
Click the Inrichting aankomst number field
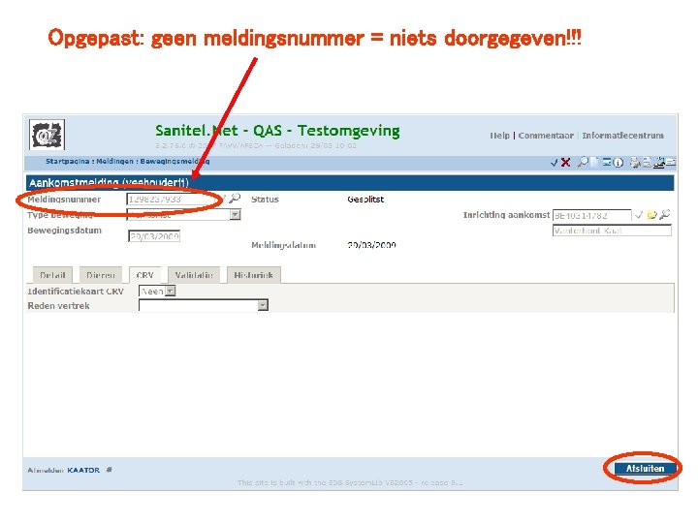[x=591, y=216]
